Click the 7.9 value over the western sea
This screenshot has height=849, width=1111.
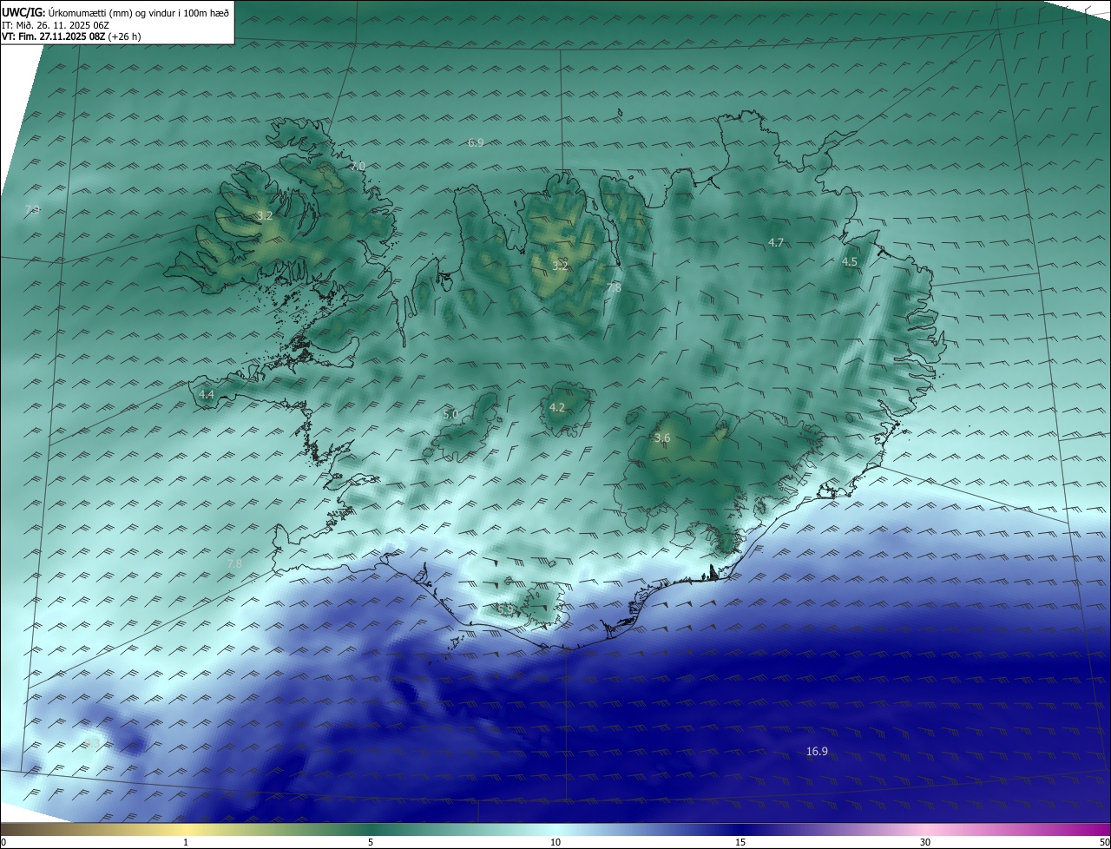point(32,209)
